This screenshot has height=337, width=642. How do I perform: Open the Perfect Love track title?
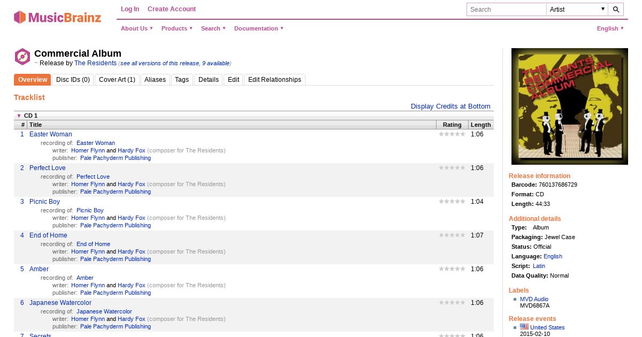tap(48, 168)
